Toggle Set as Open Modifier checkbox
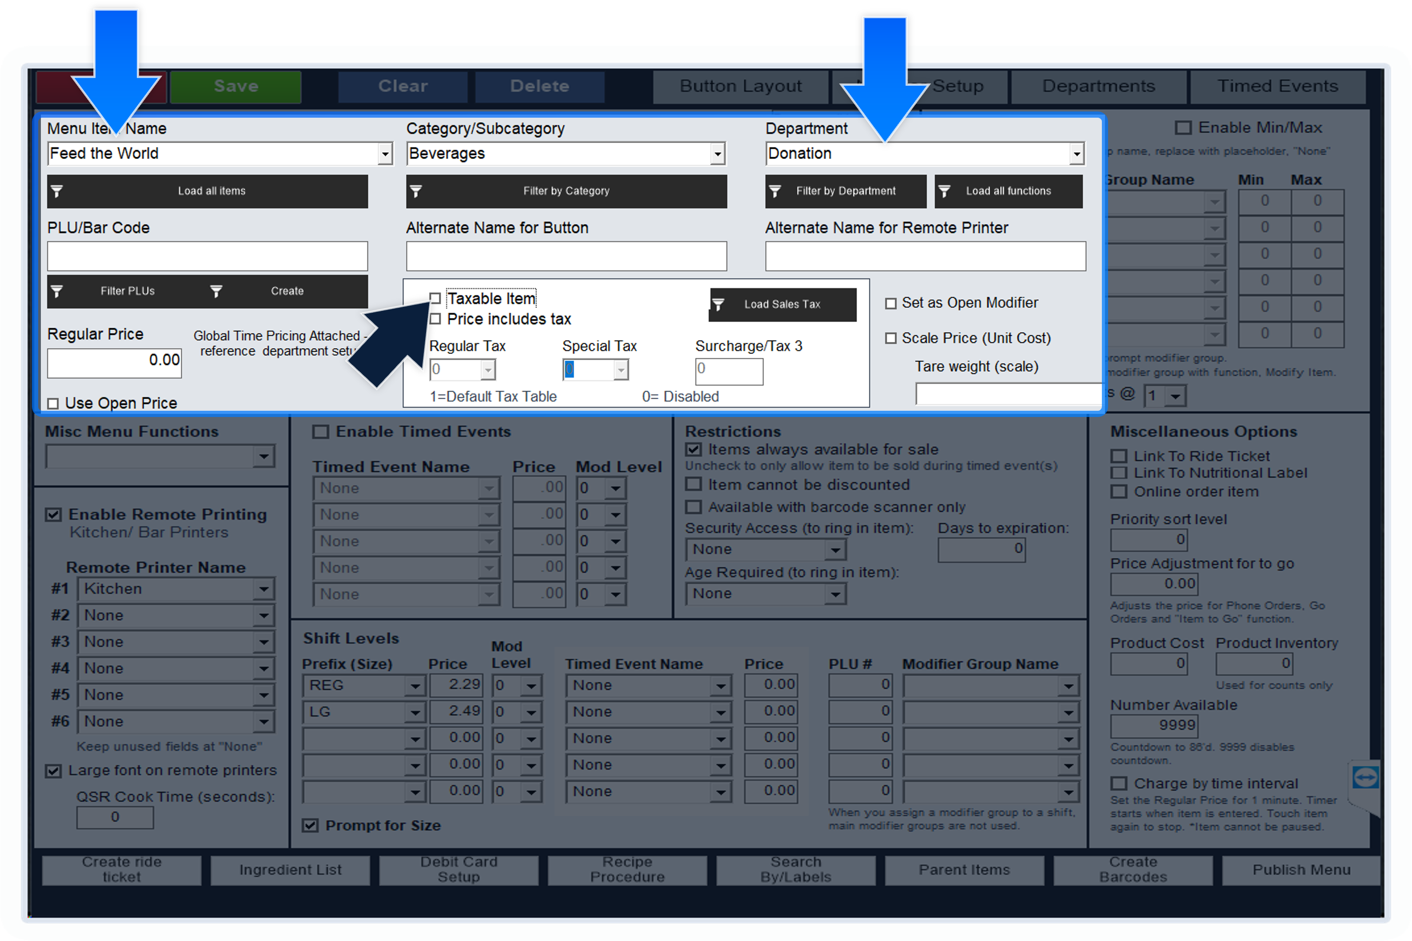This screenshot has width=1412, height=941. (891, 304)
